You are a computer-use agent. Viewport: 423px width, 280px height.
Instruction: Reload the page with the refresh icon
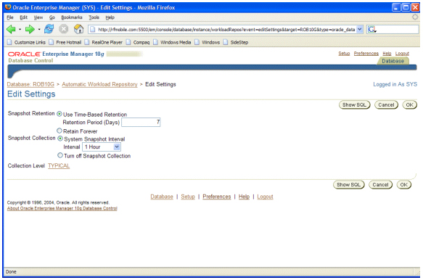[x=49, y=29]
